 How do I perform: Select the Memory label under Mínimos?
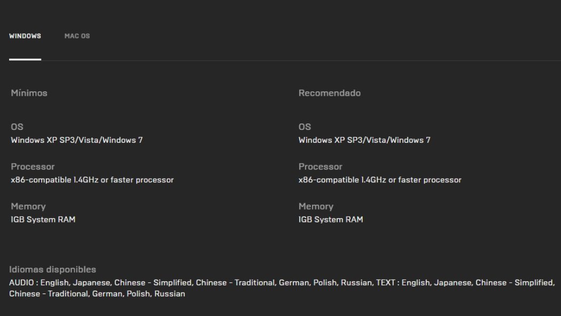tap(28, 206)
